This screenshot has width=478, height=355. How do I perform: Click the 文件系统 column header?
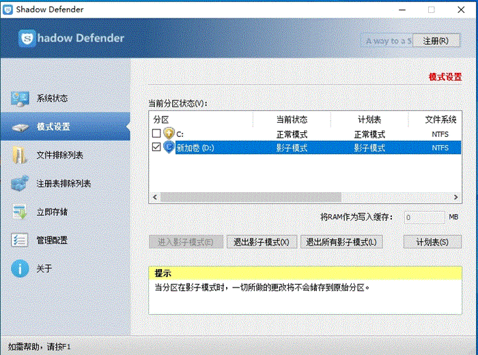pyautogui.click(x=435, y=119)
